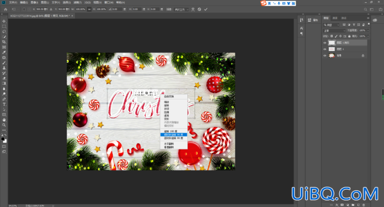Select the Horizontal Type tool

point(4,104)
